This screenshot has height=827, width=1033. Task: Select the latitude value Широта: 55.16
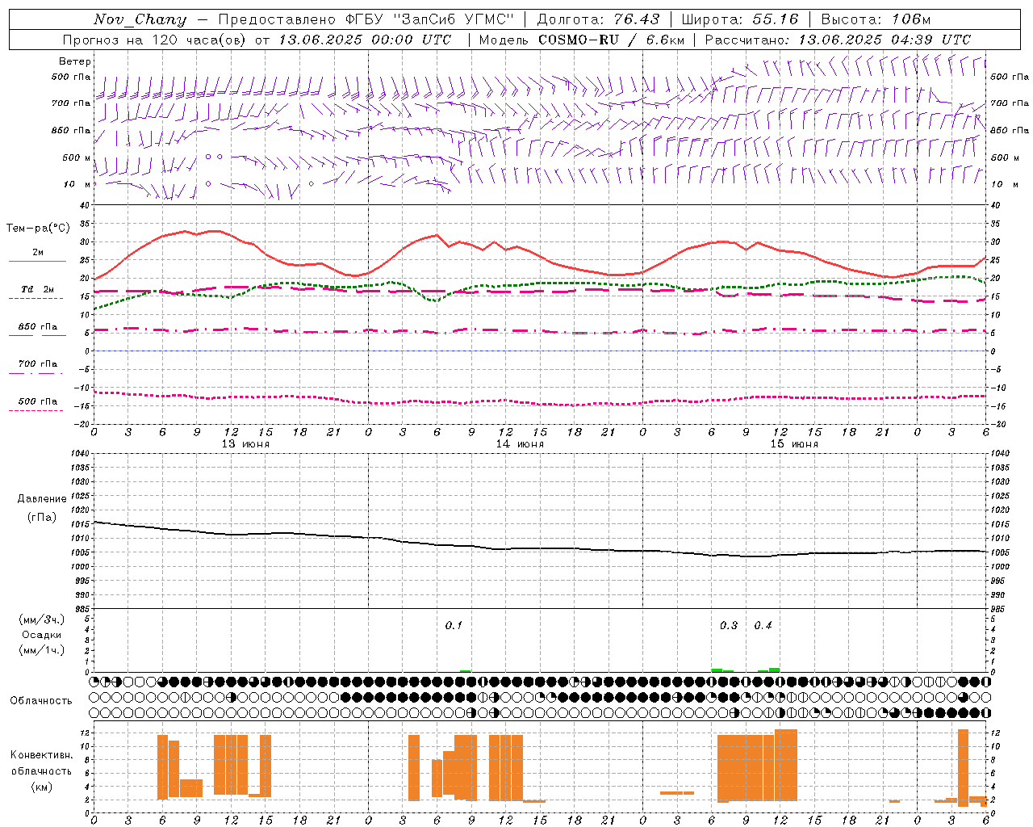[x=740, y=19]
